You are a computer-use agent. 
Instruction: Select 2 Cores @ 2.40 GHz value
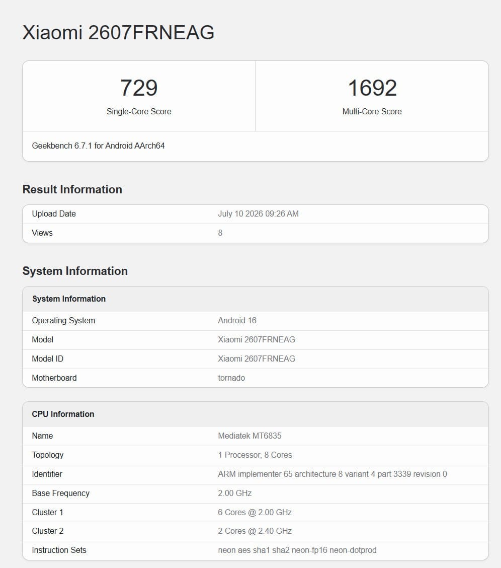pyautogui.click(x=255, y=531)
